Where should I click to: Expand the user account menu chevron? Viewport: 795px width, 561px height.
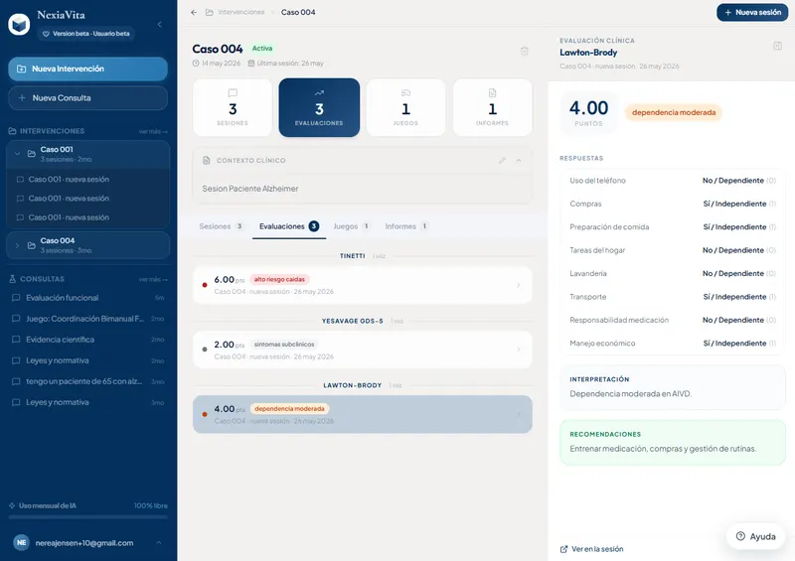click(159, 543)
